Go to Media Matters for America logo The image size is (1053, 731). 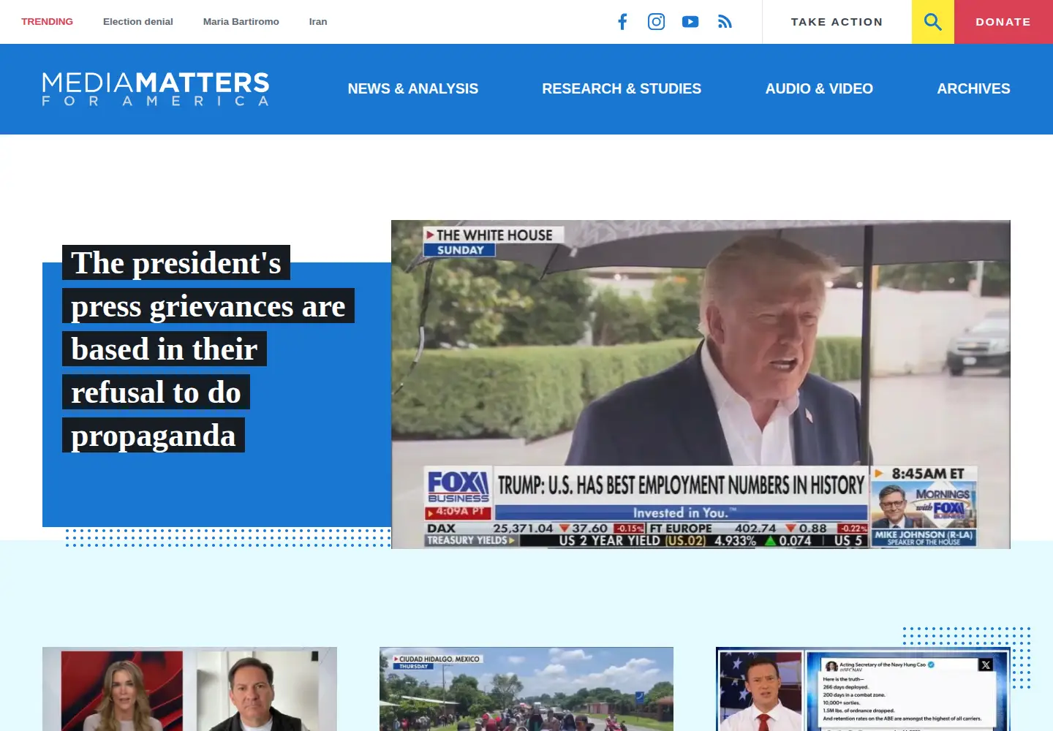(156, 89)
